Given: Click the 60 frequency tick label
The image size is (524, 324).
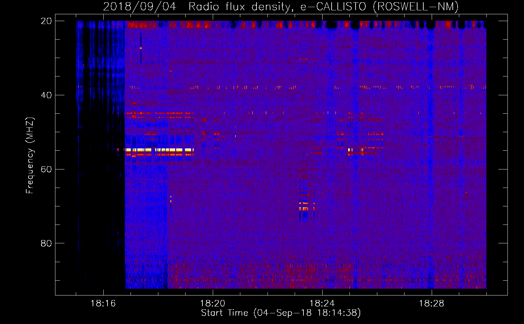Looking at the screenshot, I should click(x=46, y=169).
